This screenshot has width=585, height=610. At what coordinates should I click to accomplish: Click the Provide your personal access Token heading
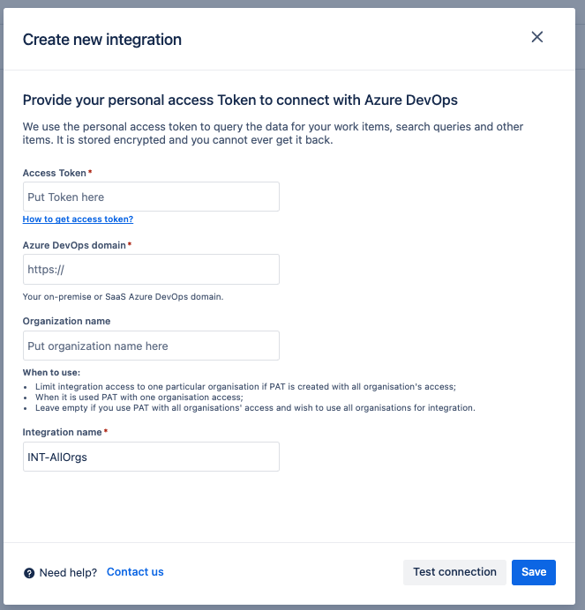tap(240, 100)
